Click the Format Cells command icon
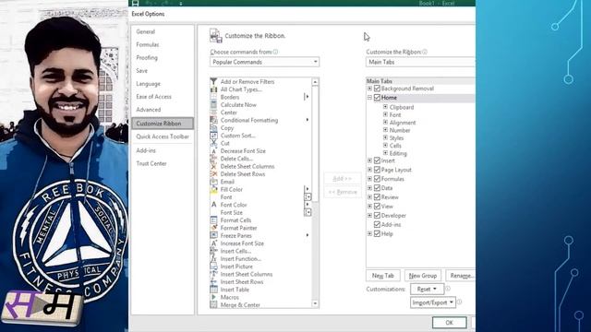Image resolution: width=591 pixels, height=332 pixels. point(213,220)
